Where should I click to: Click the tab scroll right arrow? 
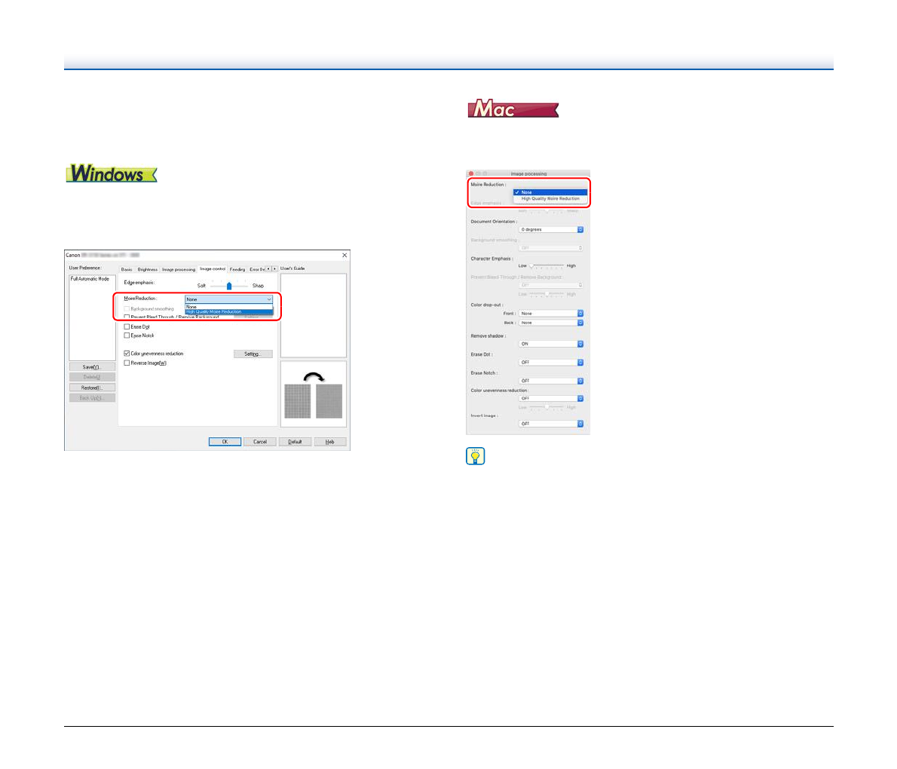tap(274, 269)
